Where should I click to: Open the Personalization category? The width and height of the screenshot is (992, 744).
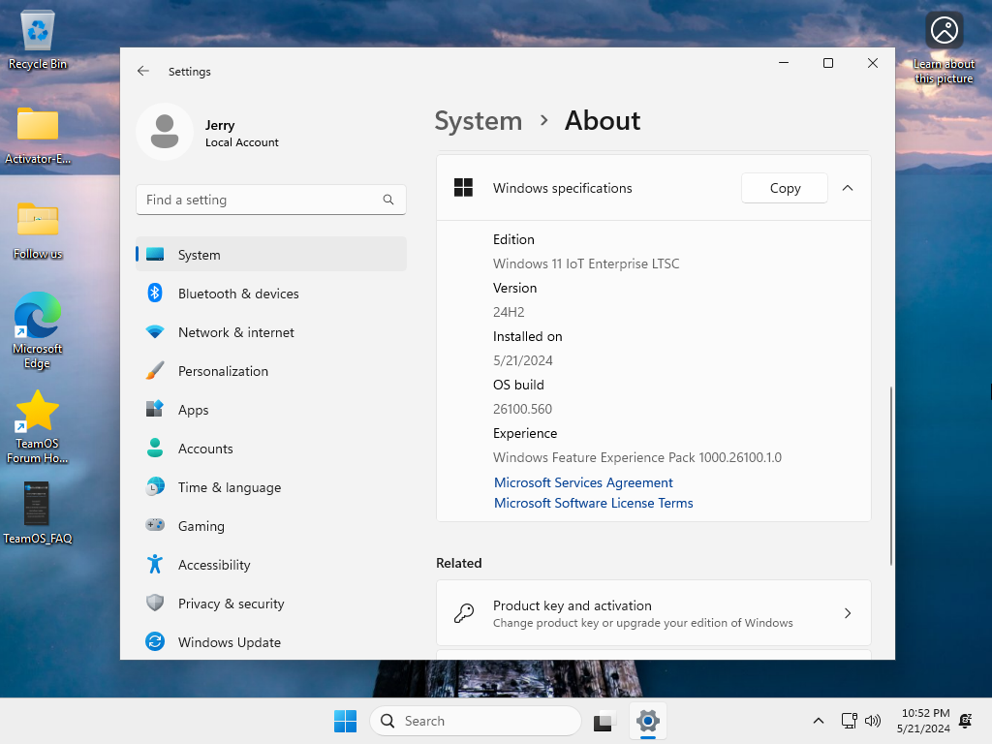click(x=271, y=371)
